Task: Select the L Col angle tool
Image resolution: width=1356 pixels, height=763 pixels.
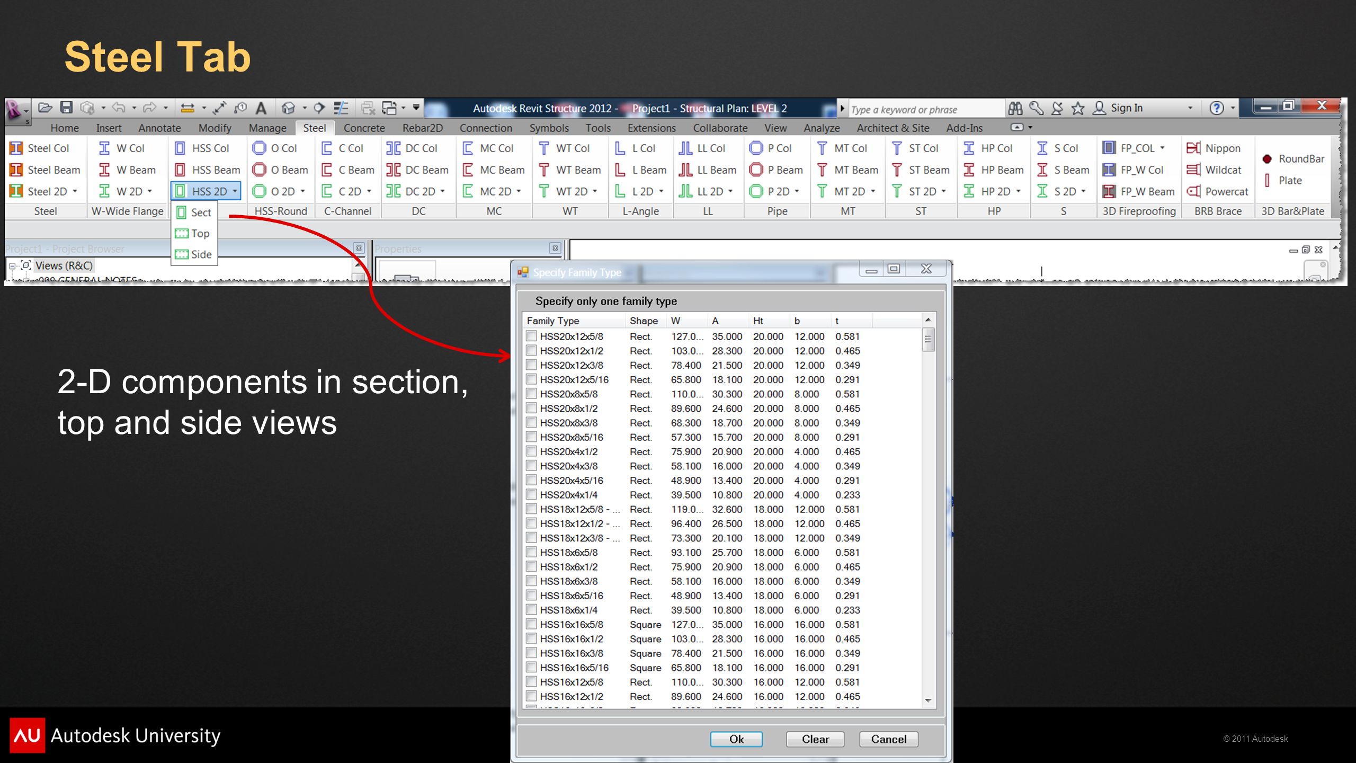Action: pos(635,148)
